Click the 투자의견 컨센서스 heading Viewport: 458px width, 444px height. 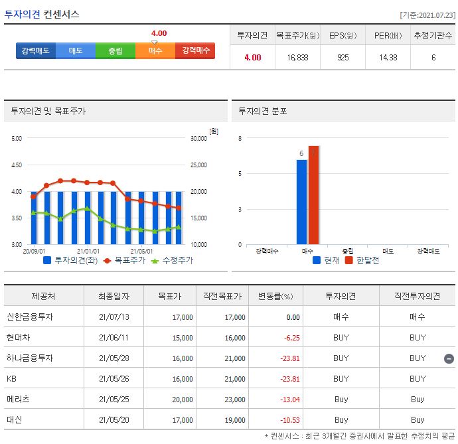click(x=42, y=14)
